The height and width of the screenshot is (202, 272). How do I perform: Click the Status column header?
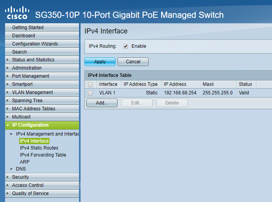(x=246, y=84)
